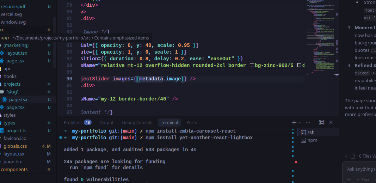Switch to the Output tab
This screenshot has width=376, height=183.
pos(106,123)
